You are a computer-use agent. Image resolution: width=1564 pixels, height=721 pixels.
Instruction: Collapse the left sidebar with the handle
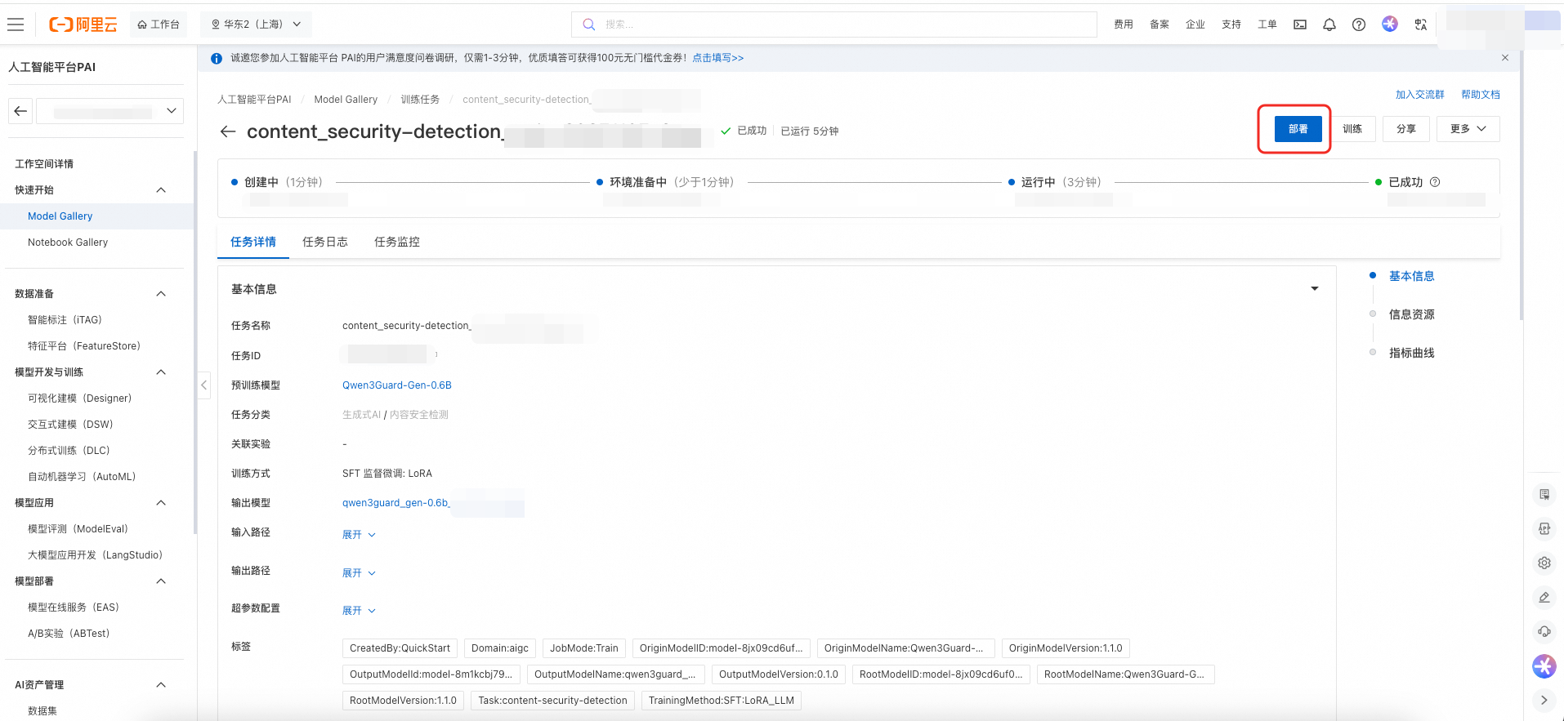(204, 385)
